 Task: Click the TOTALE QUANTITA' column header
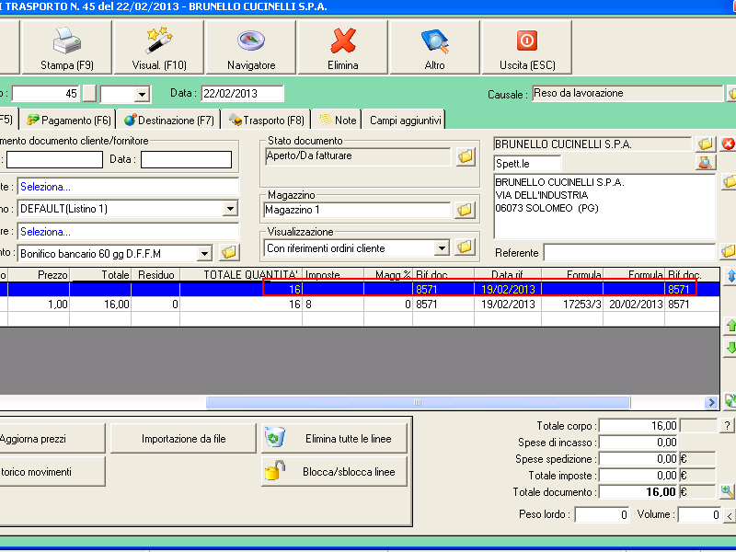coord(241,274)
